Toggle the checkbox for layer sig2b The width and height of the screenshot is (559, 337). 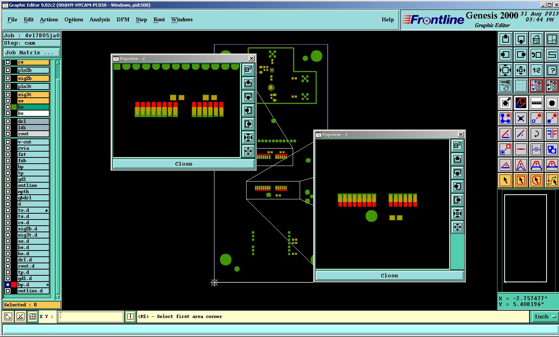8,78
